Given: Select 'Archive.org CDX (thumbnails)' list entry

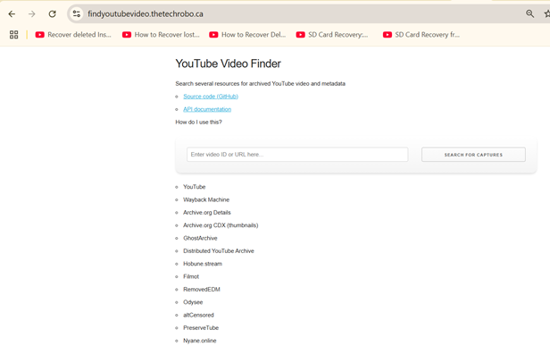Looking at the screenshot, I should (x=221, y=225).
